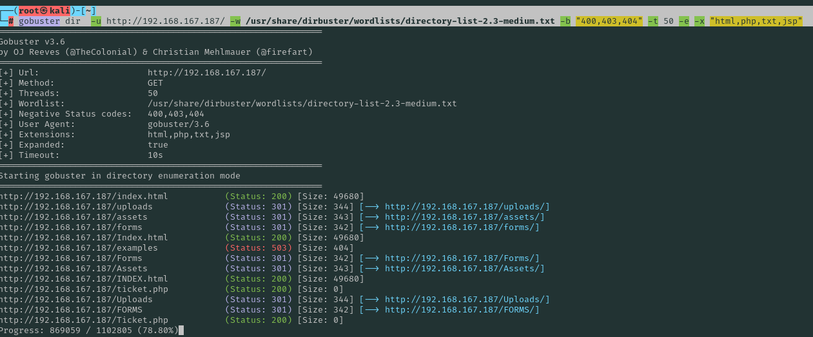813x337 pixels.
Task: Click the redirect link to lowercase /uploads/
Action: point(467,207)
